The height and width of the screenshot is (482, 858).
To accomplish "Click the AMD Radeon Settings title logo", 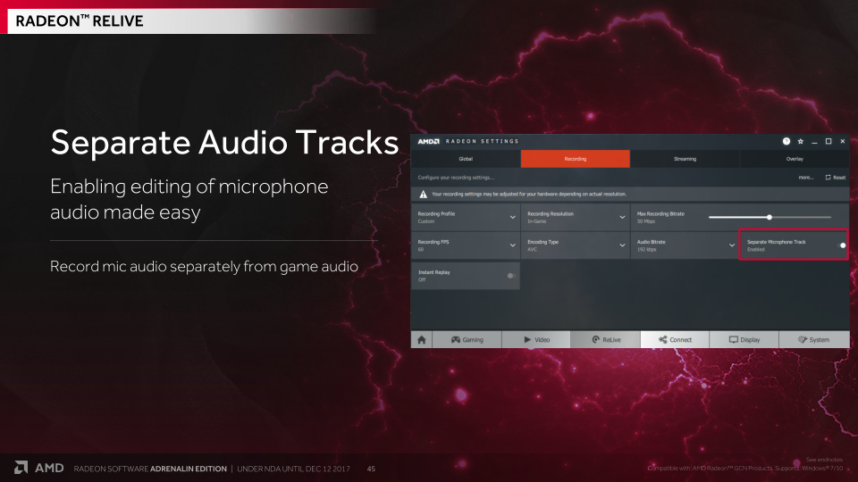I will (467, 141).
